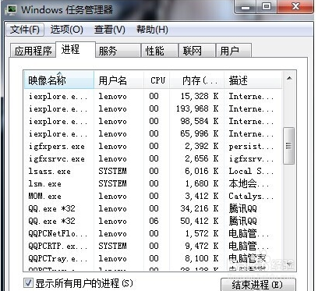Select the iexplore row using 15,328 K
Image resolution: width=318 pixels, height=291 pixels.
pos(153,96)
